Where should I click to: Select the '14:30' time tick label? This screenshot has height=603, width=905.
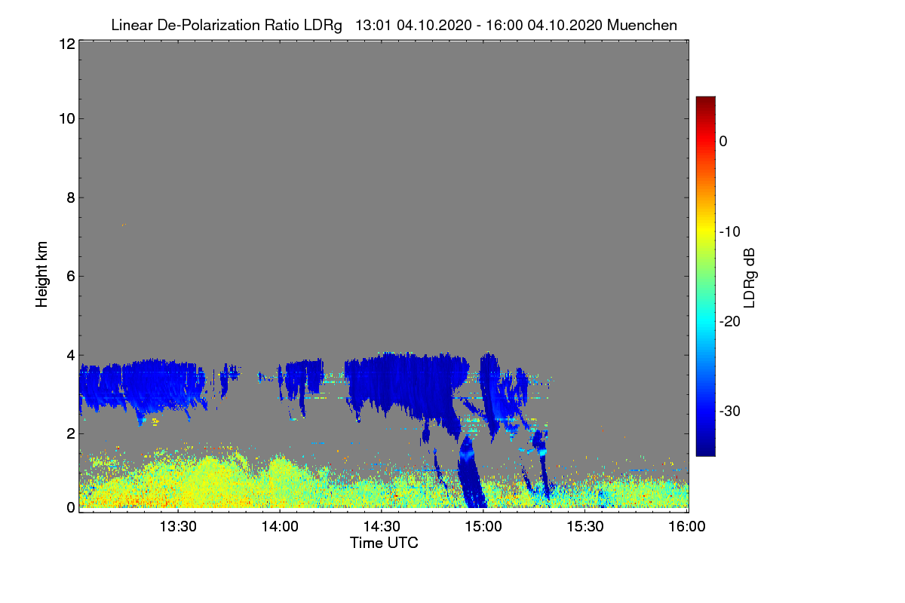[382, 527]
